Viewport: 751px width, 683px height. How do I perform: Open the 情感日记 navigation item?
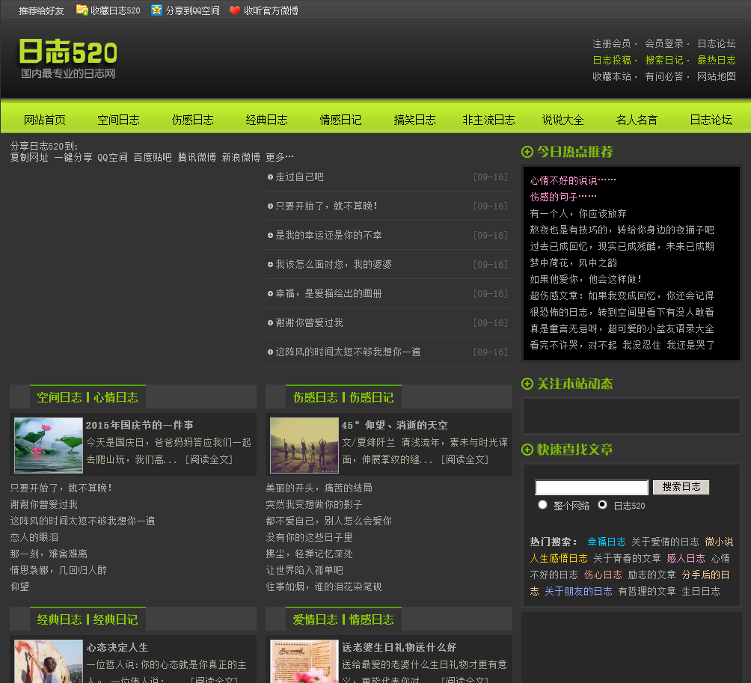coord(340,120)
